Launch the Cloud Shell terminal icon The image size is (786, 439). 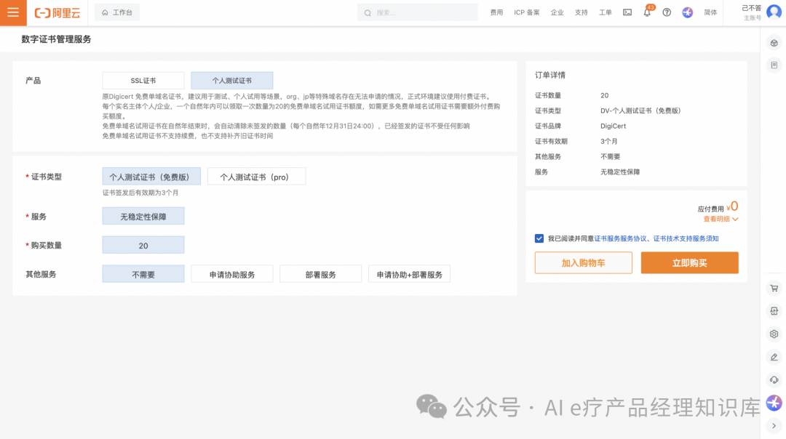(627, 12)
